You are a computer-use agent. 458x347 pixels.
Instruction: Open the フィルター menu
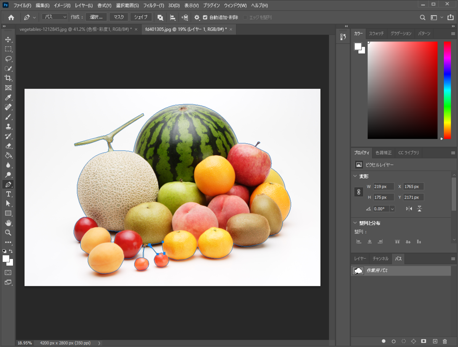click(x=153, y=5)
